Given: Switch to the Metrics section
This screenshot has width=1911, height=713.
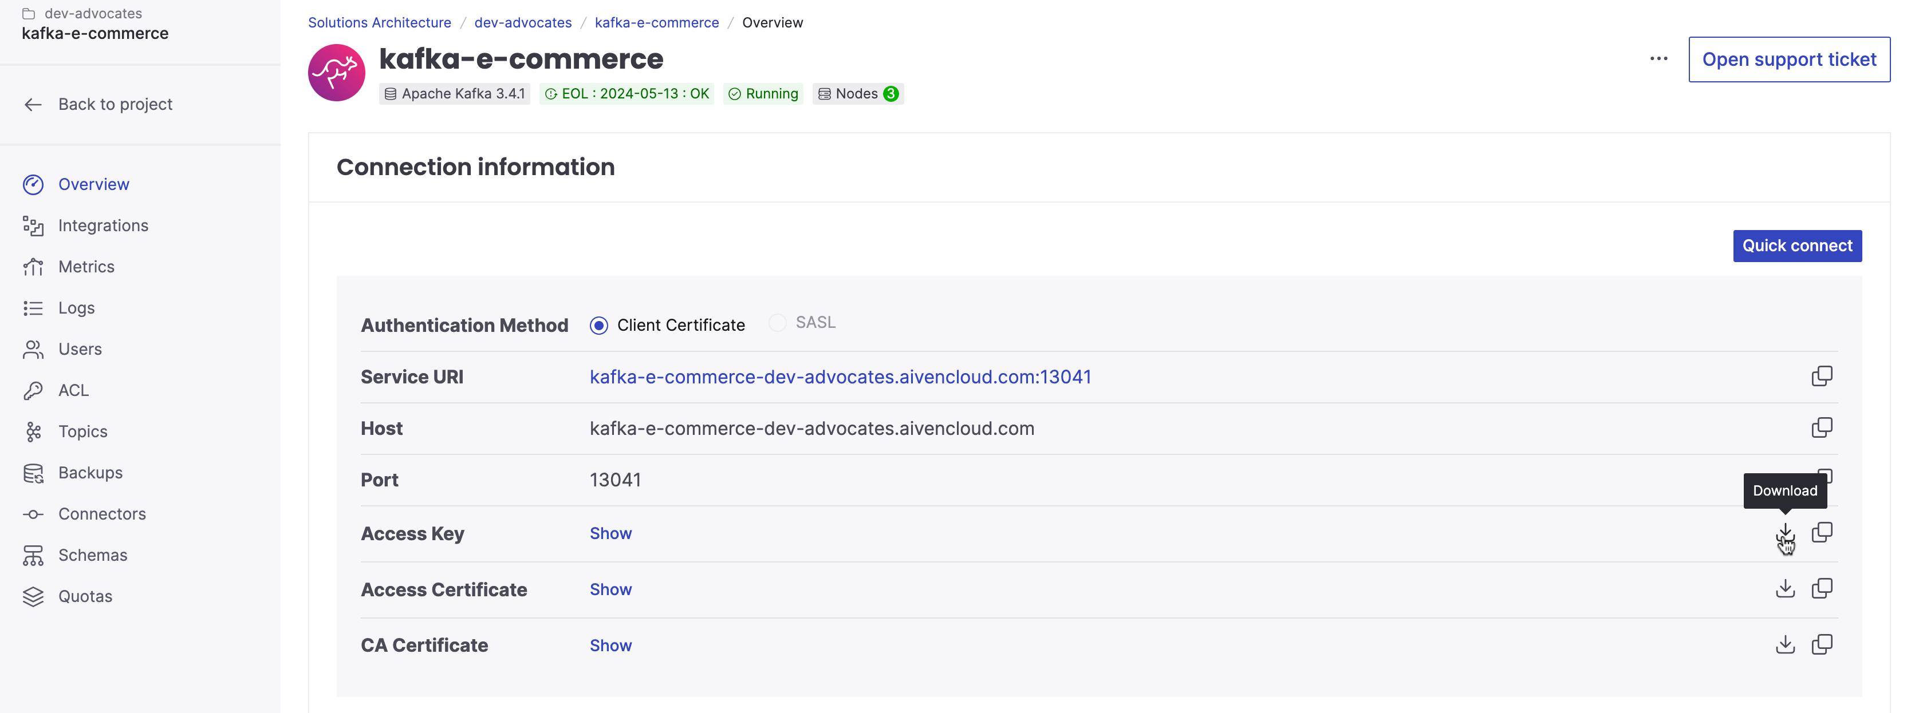Looking at the screenshot, I should (x=33, y=267).
